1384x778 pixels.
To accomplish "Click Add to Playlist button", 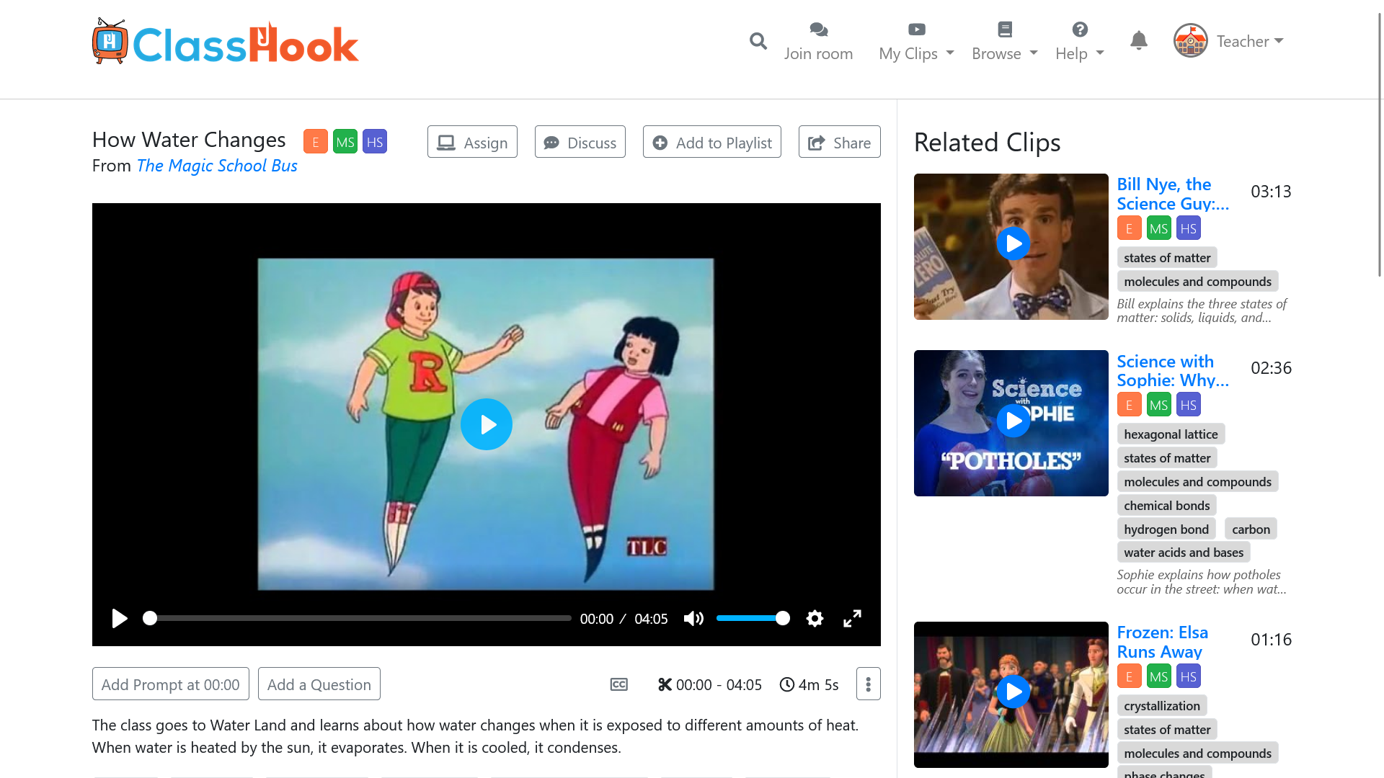I will (711, 142).
